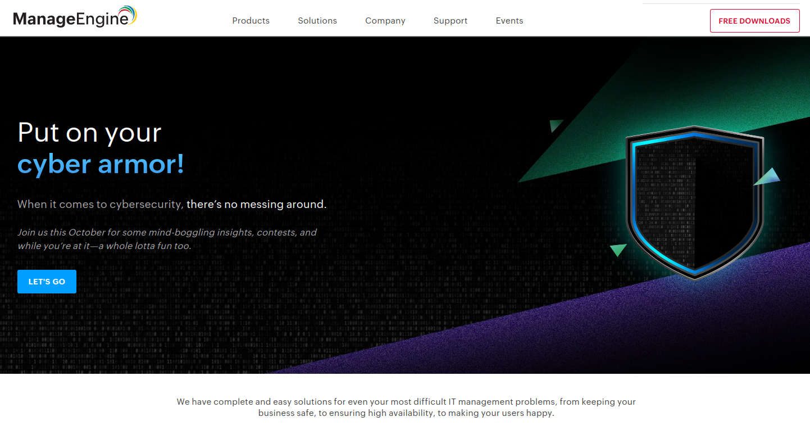Click the blue "cyber armor!" heading text

point(101,164)
